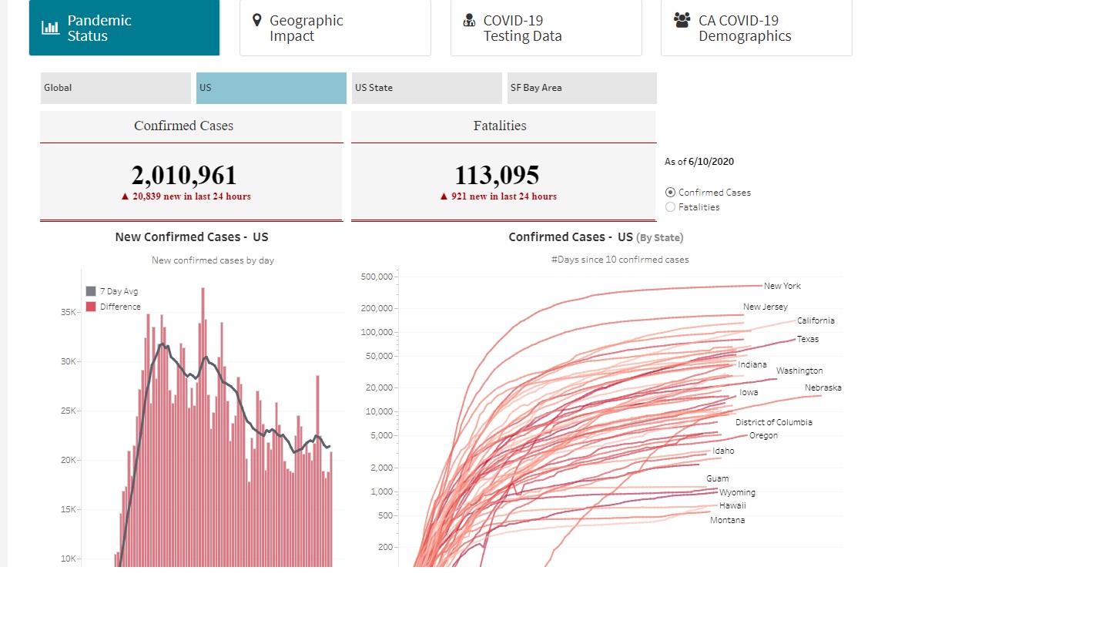The image size is (1109, 624).
Task: Click the red Difference legend swatch
Action: [92, 306]
